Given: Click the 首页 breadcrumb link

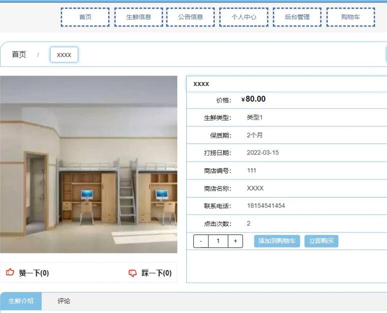Looking at the screenshot, I should 19,54.
